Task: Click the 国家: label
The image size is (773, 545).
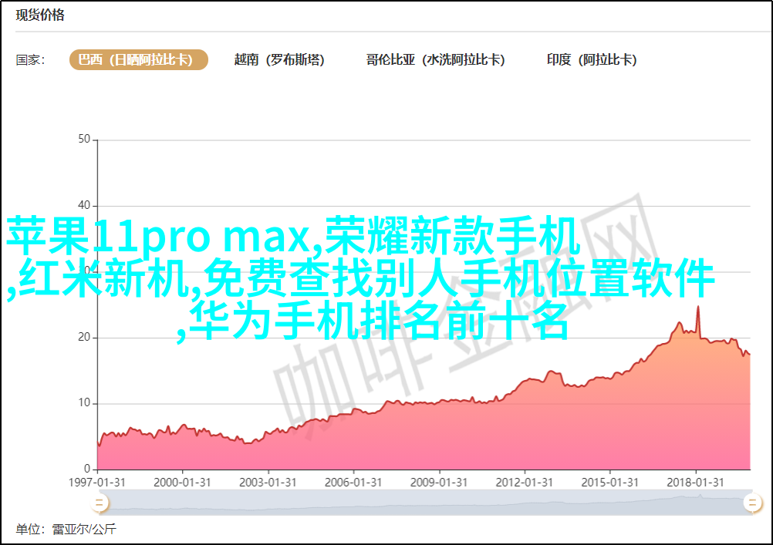Action: click(31, 60)
